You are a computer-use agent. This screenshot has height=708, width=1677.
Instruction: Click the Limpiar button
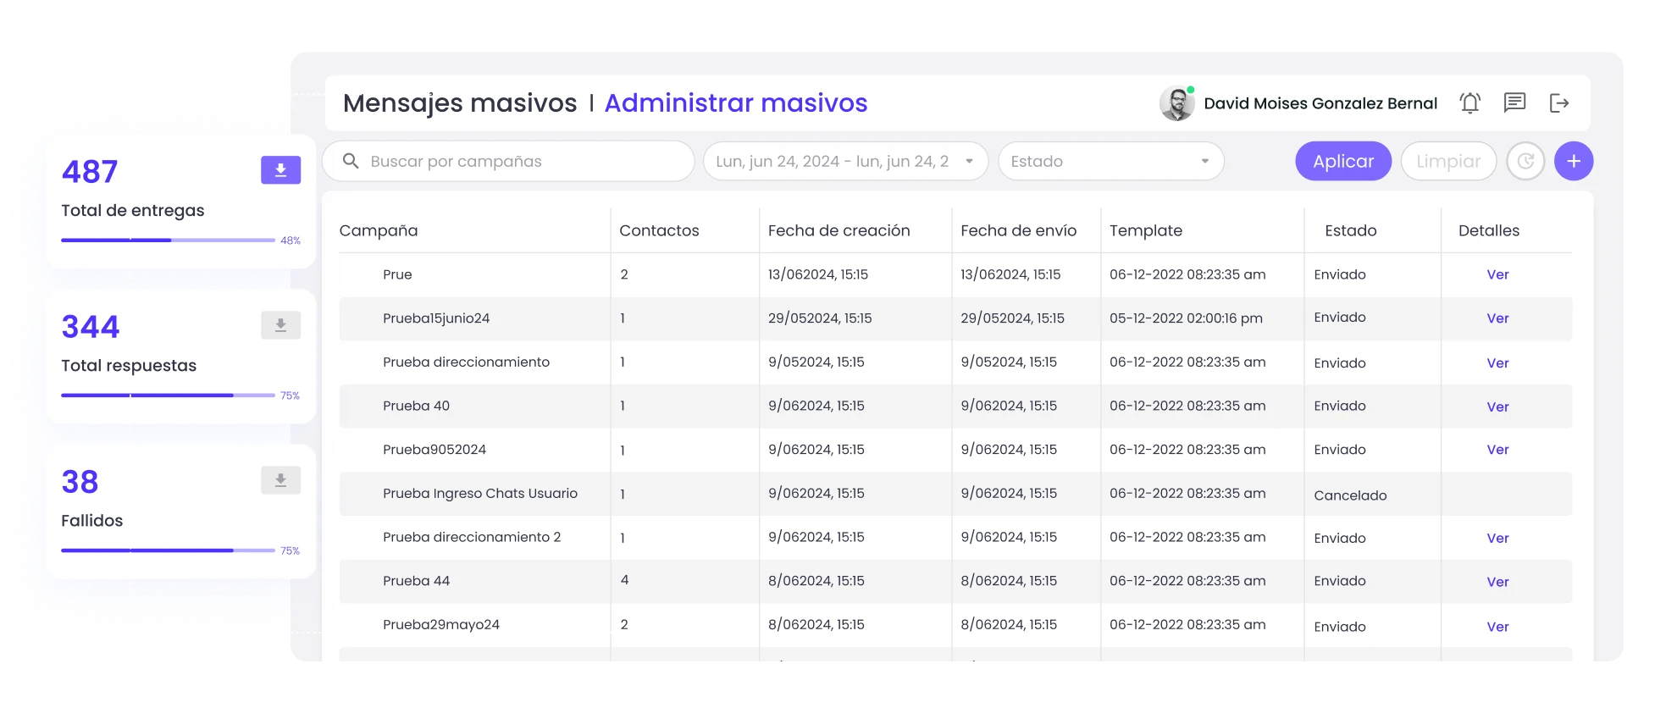pyautogui.click(x=1448, y=161)
